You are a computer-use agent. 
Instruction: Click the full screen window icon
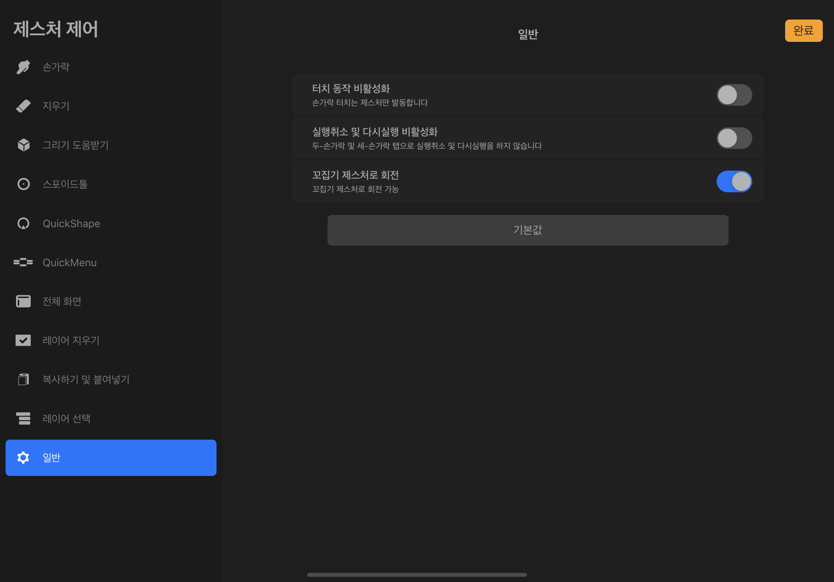point(23,301)
